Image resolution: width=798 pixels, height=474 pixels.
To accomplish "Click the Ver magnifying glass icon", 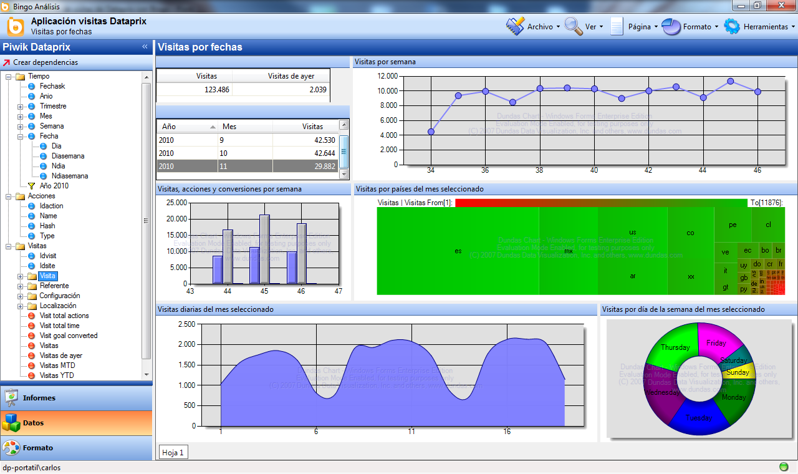I will pos(573,26).
